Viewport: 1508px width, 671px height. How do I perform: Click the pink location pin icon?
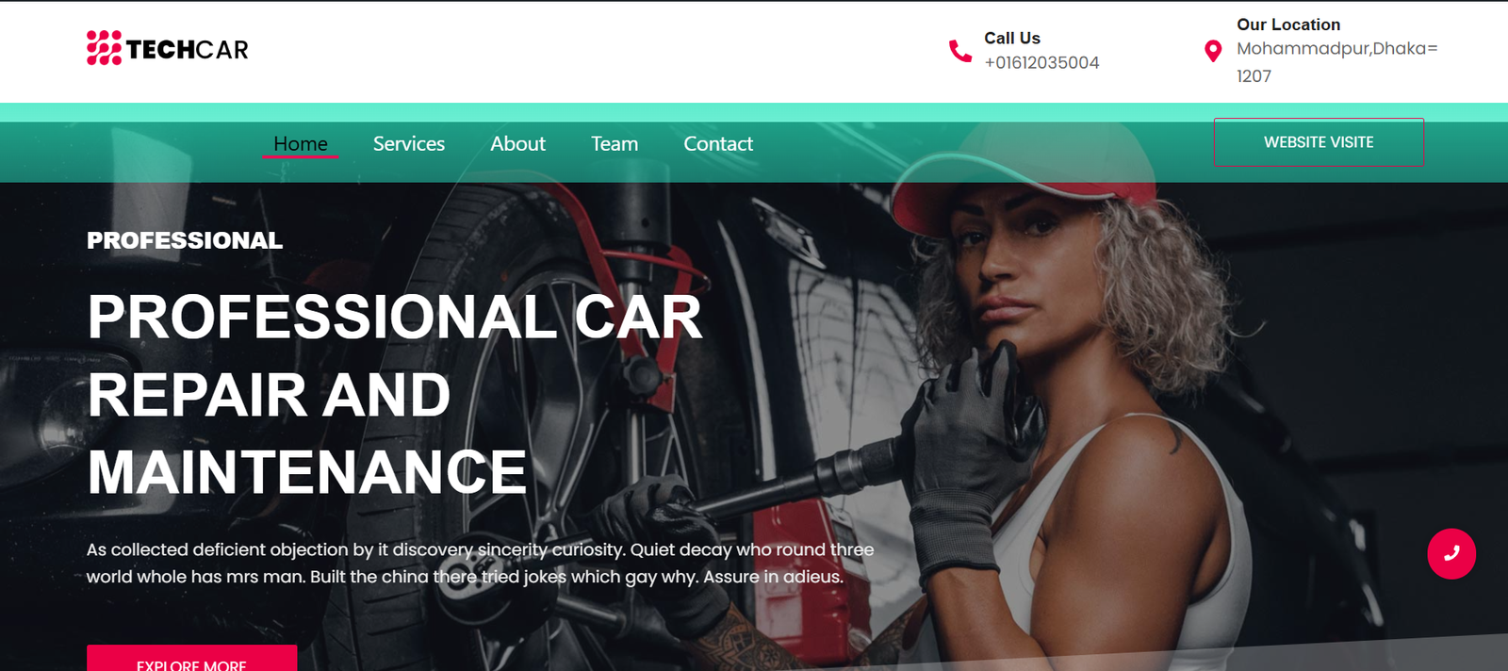pyautogui.click(x=1213, y=51)
